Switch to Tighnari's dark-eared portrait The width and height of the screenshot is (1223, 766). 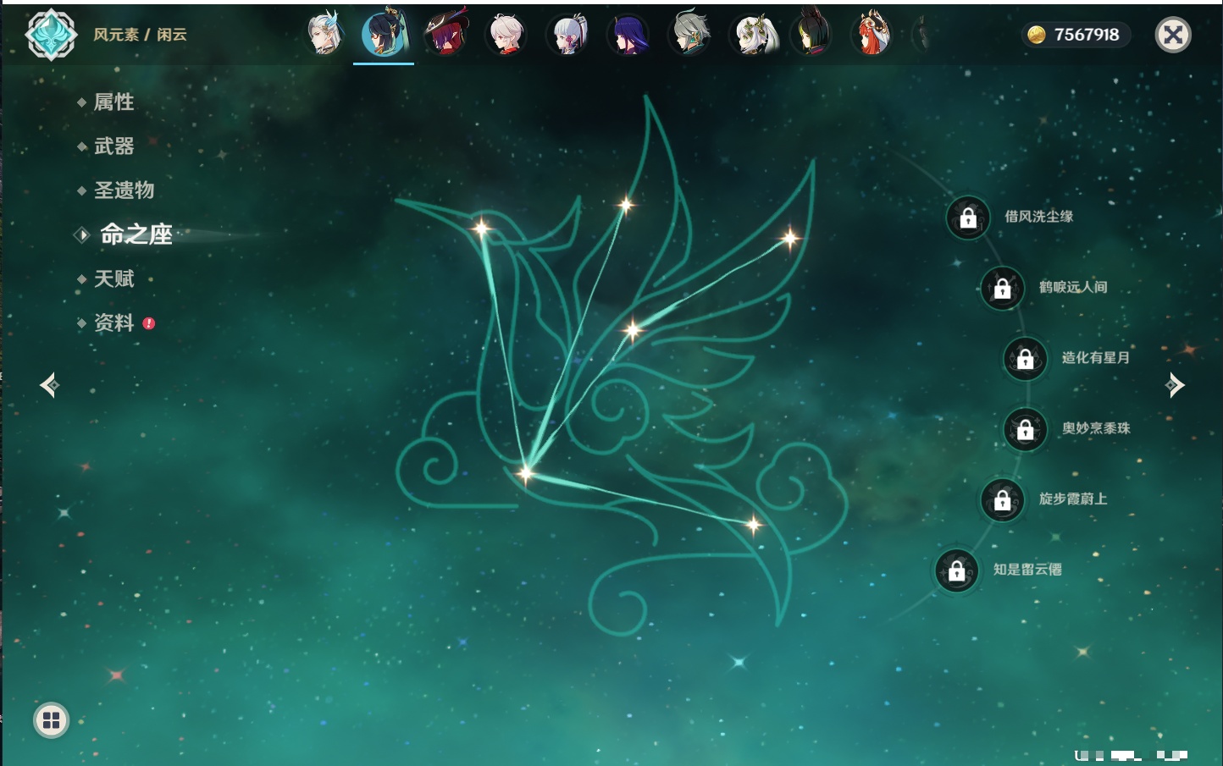coord(811,34)
